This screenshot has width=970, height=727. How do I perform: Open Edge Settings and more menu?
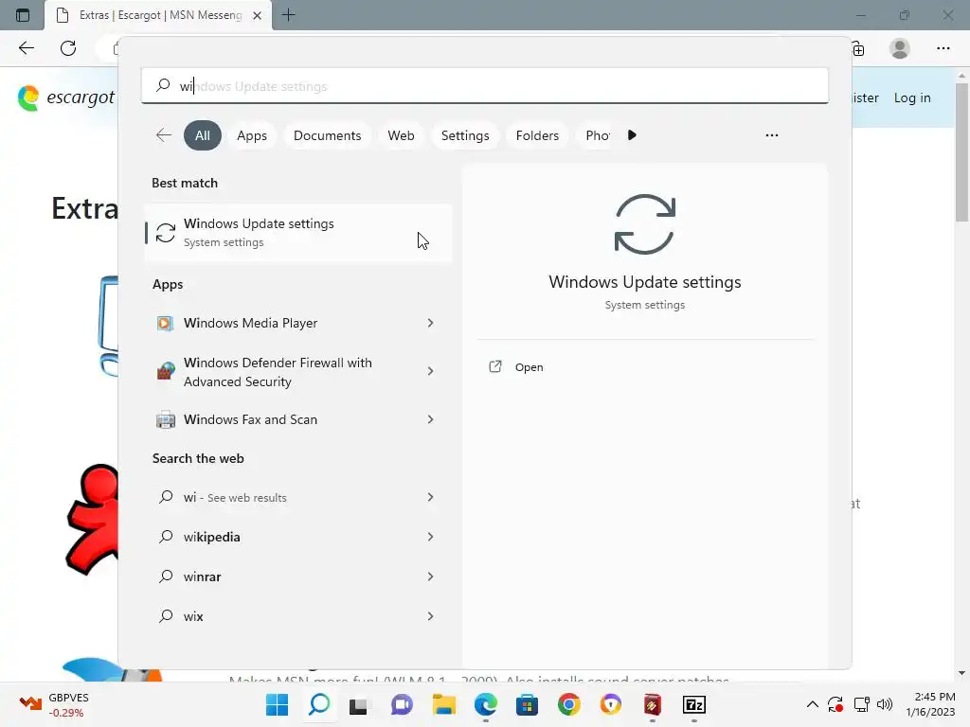943,48
